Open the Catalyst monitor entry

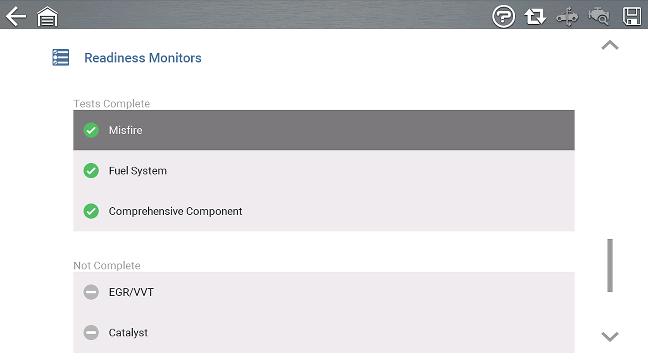coord(324,332)
